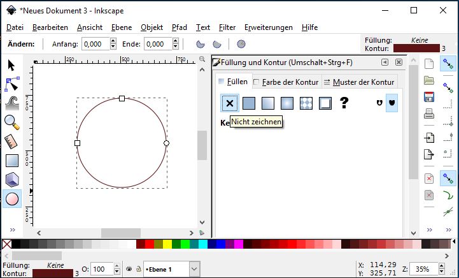Open the Hilfe menu

pos(309,27)
